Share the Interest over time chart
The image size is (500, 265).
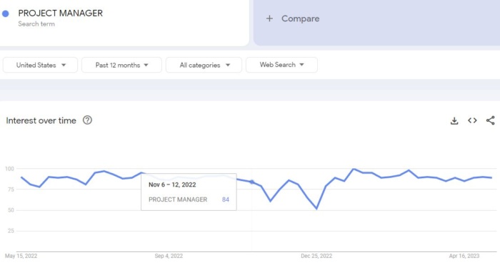point(491,120)
